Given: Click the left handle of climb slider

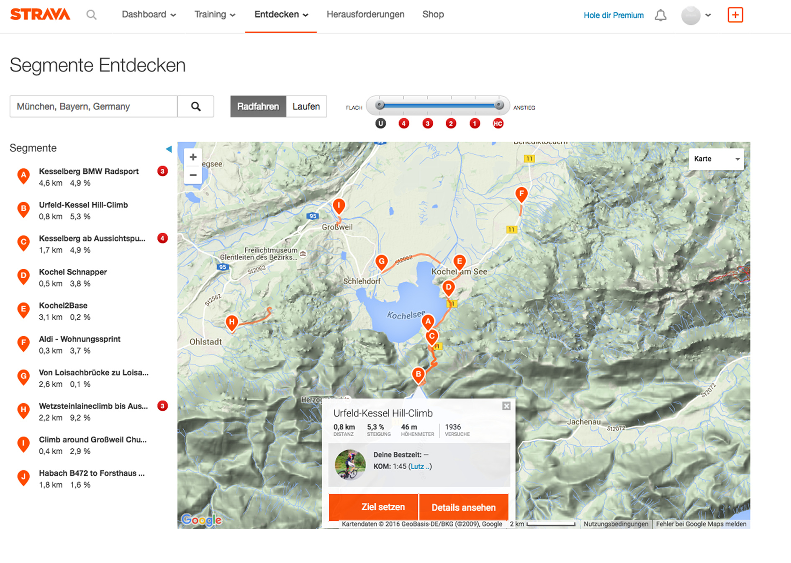Looking at the screenshot, I should 380,105.
